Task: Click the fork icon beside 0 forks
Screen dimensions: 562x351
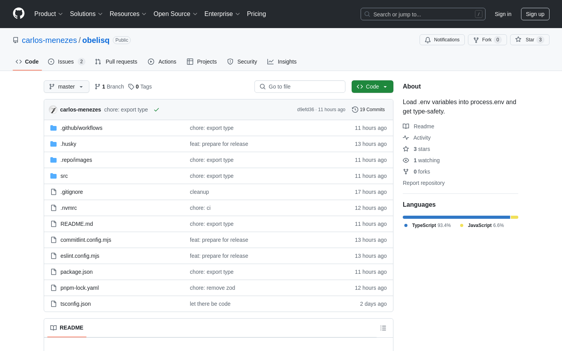Action: coord(406,172)
